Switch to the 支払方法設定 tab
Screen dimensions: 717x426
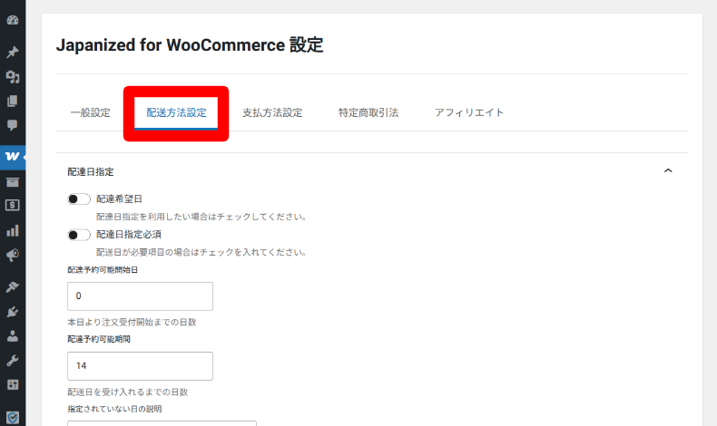coord(272,112)
